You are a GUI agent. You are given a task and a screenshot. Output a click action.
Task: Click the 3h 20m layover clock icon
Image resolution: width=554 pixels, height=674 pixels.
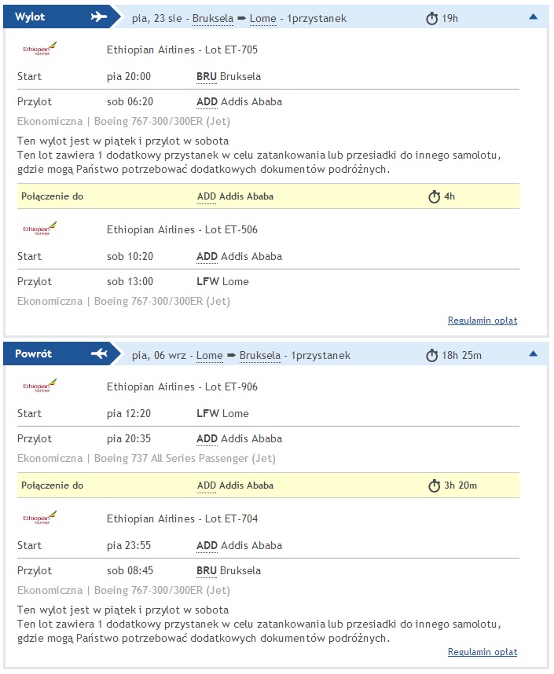point(434,485)
